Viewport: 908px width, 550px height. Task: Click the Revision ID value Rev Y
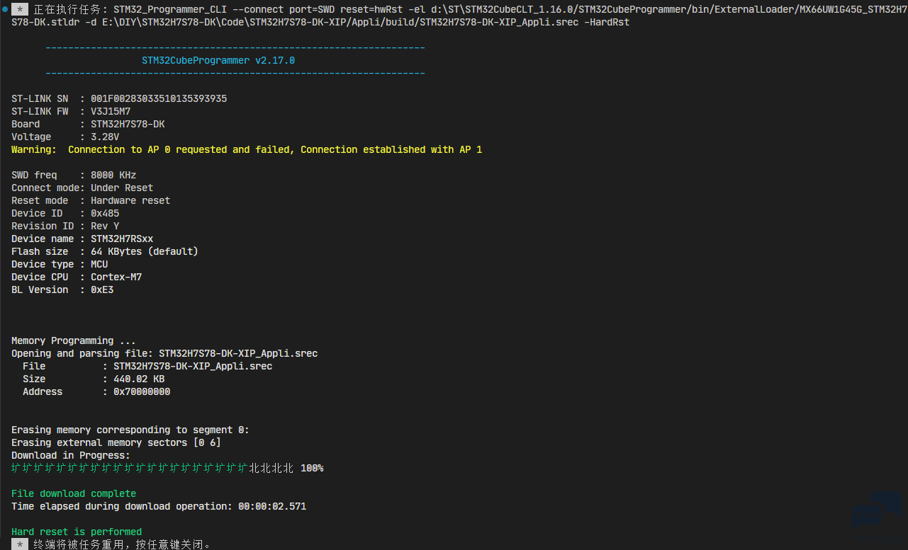coord(105,226)
